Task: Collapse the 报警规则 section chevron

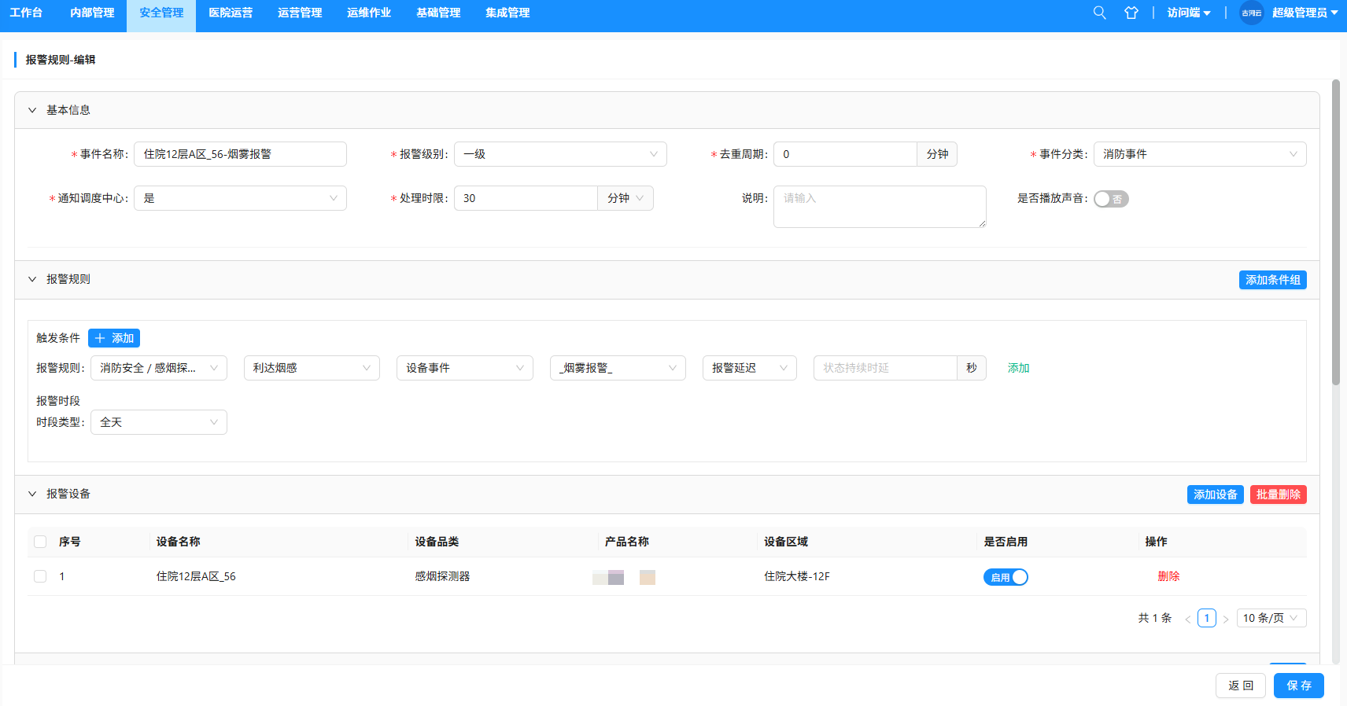Action: coord(32,279)
